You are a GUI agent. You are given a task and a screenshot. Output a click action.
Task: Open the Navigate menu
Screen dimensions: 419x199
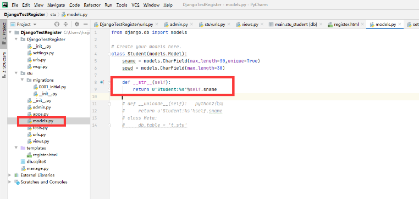tap(56, 5)
